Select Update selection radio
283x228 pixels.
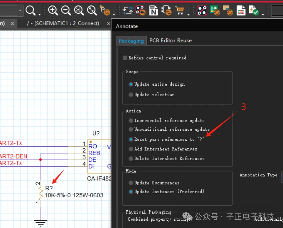[131, 95]
